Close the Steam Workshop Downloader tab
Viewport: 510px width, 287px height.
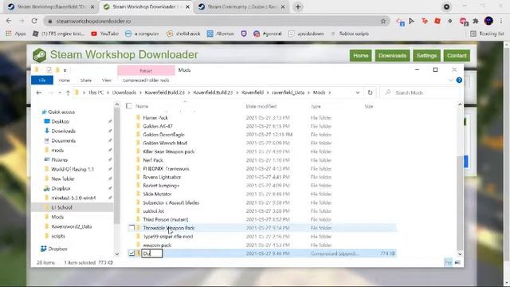pos(188,7)
